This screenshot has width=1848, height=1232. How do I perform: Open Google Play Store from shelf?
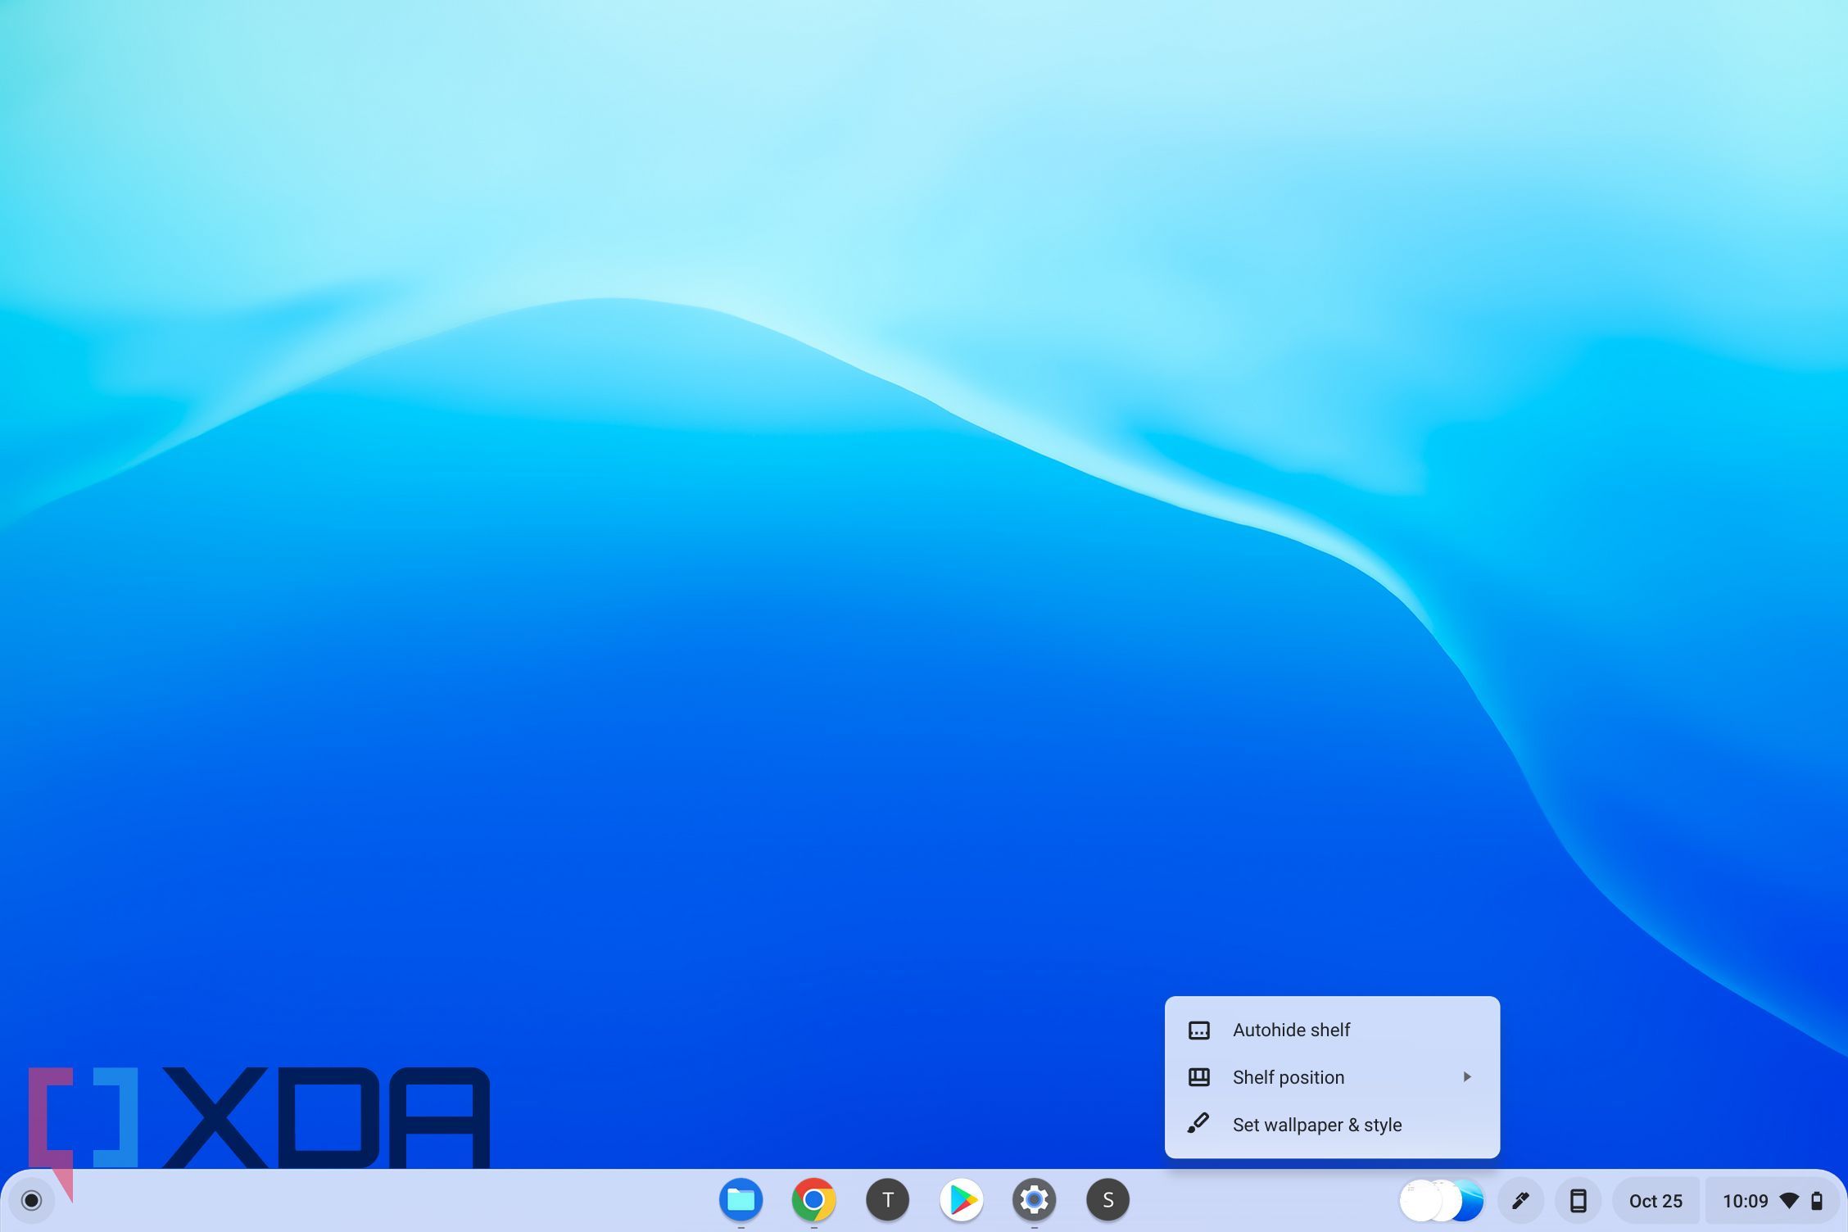click(961, 1200)
